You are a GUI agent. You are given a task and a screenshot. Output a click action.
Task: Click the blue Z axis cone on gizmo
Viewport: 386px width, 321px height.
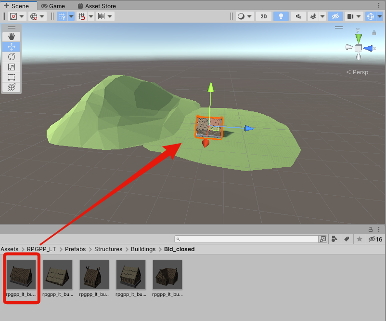368,48
